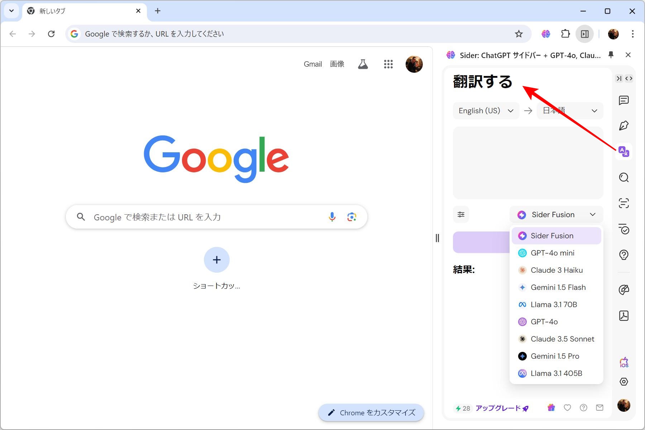Select Sider Fusion from model list
The height and width of the screenshot is (430, 645).
[556, 236]
